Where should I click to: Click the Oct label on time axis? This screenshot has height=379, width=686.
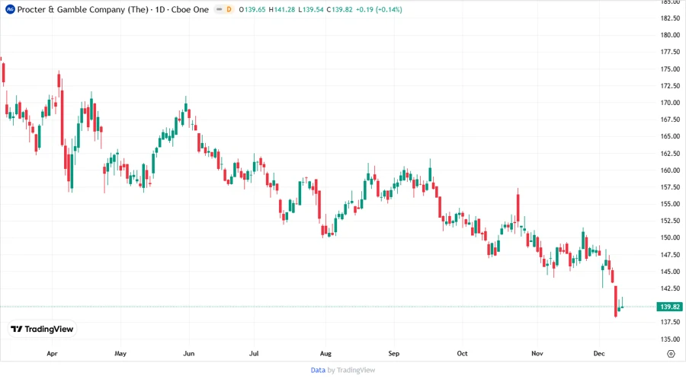[462, 353]
